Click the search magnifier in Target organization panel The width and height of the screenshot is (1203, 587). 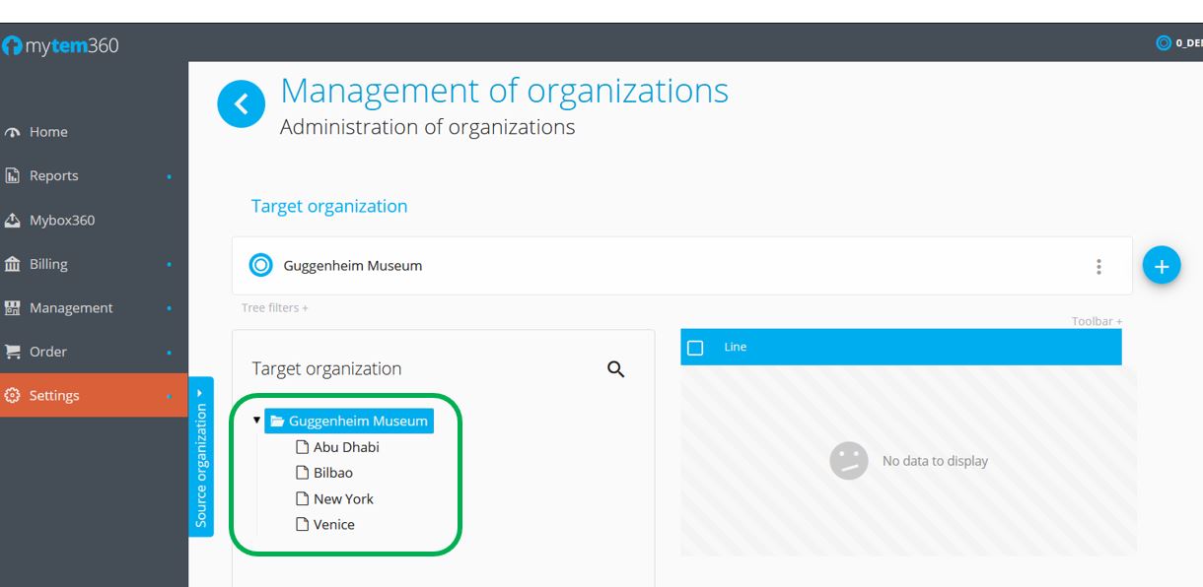point(616,369)
